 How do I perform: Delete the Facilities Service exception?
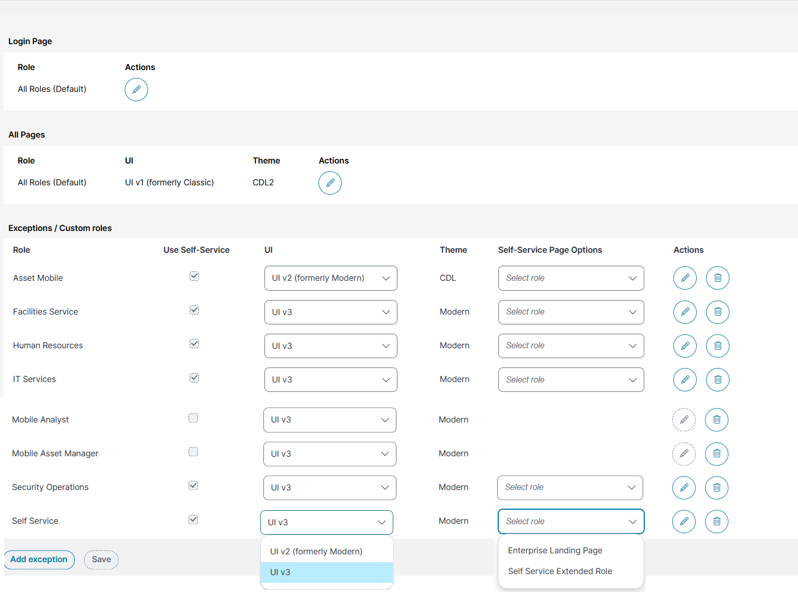[717, 312]
